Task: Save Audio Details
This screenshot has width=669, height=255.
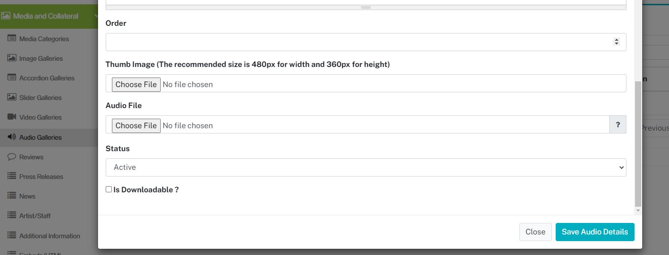Action: click(x=595, y=232)
